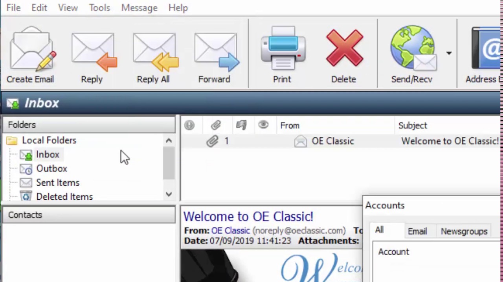The image size is (503, 282).
Task: Click the Account column header in Accounts
Action: [x=393, y=252]
